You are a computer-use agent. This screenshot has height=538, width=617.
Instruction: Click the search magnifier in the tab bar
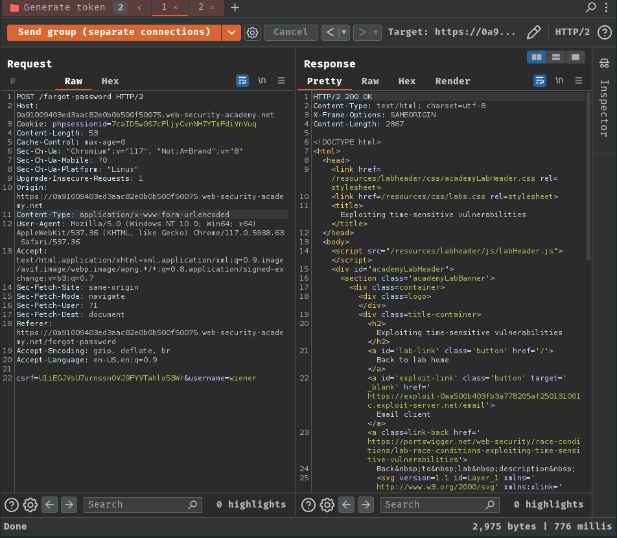(x=590, y=7)
